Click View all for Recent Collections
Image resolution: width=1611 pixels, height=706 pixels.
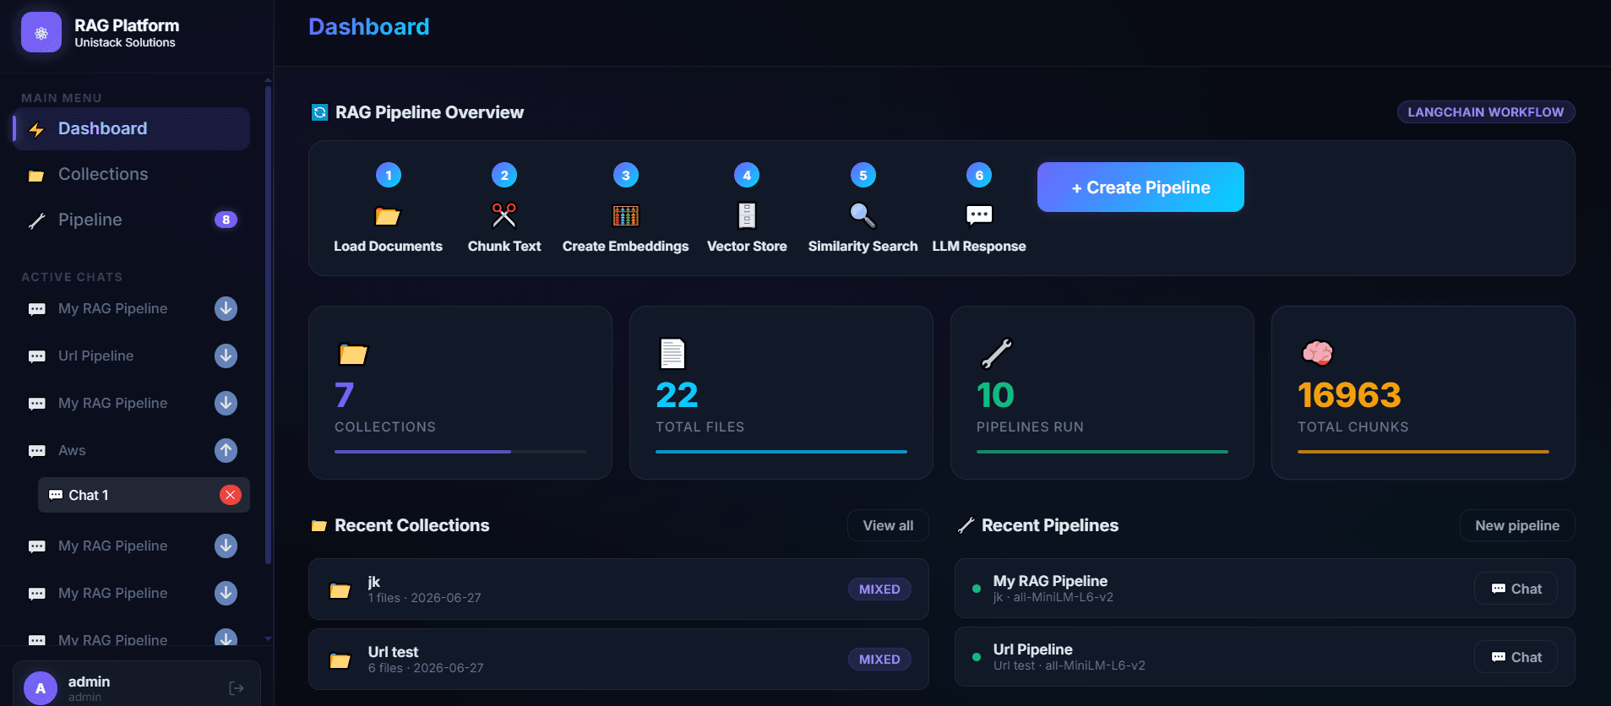point(888,525)
